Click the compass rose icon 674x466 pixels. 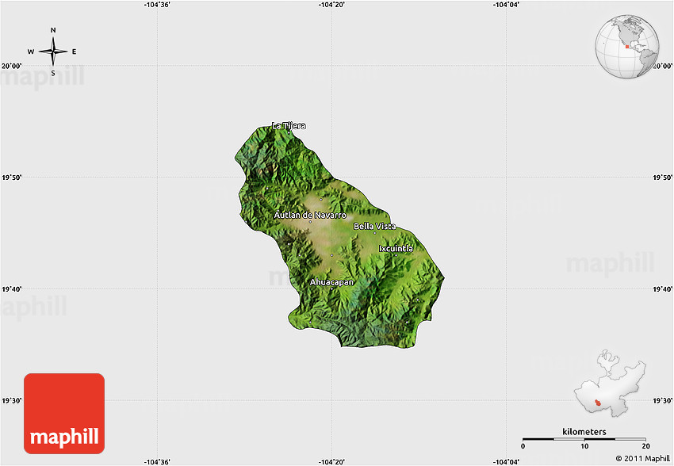(53, 52)
